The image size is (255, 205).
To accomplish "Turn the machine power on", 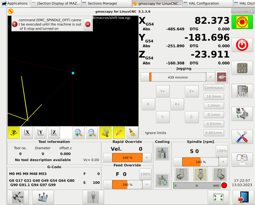I will (242, 45).
